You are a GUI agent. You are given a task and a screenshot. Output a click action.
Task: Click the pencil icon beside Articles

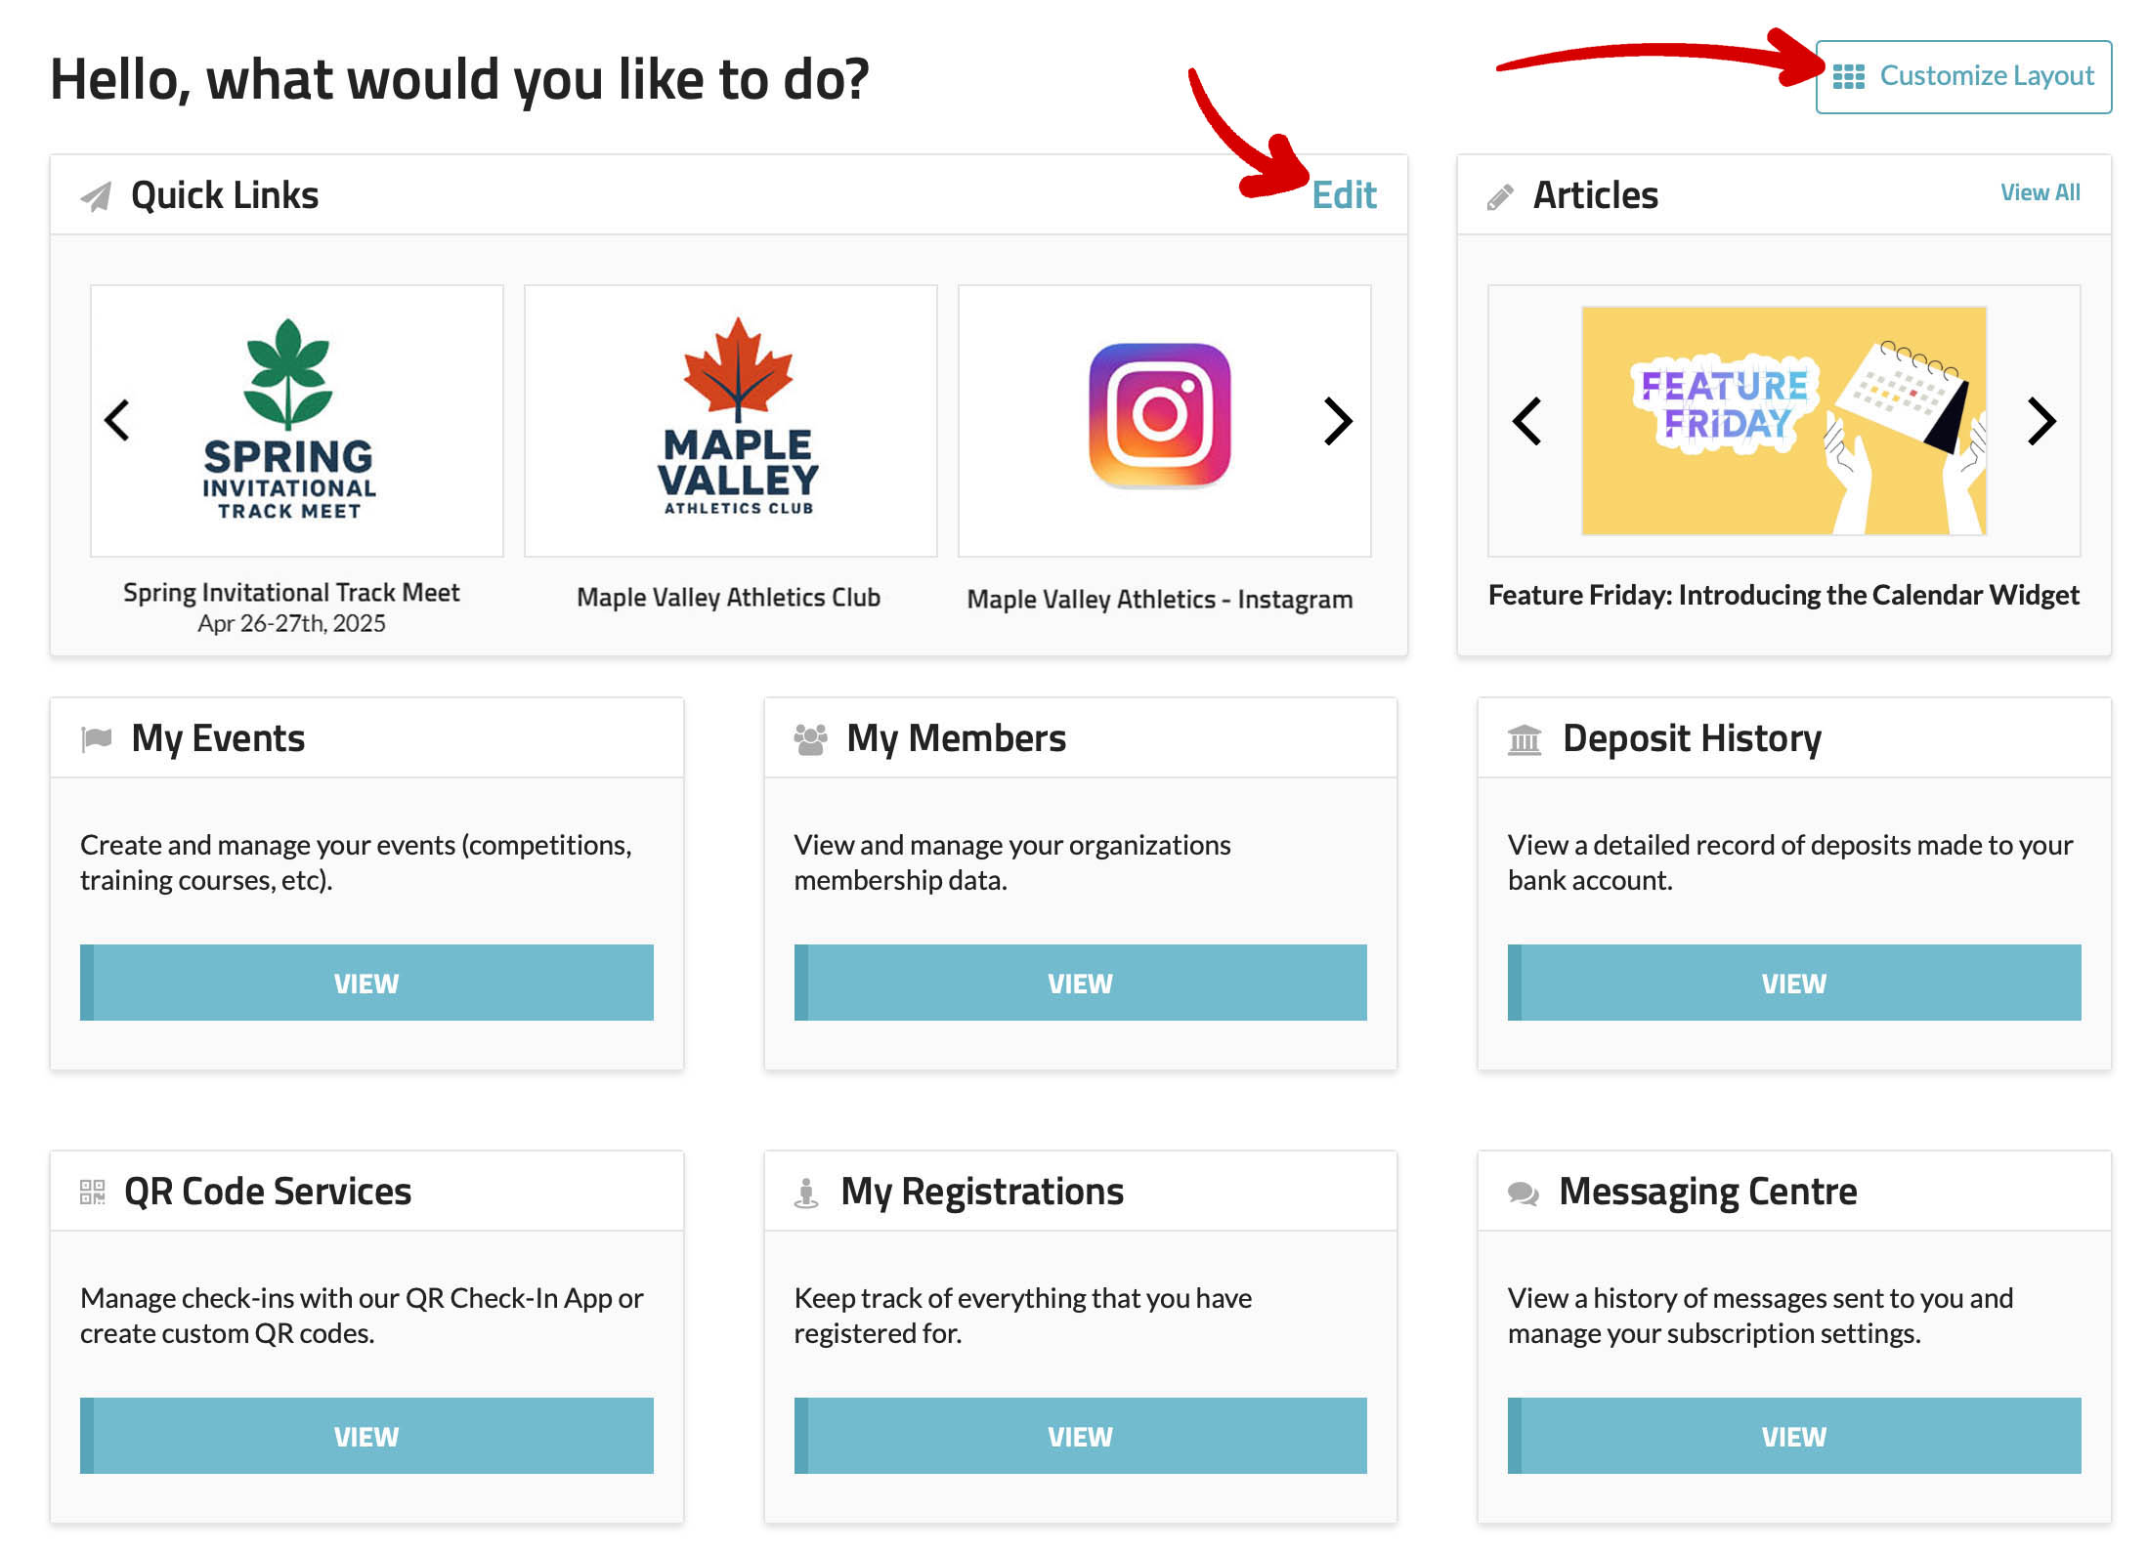pos(1500,197)
